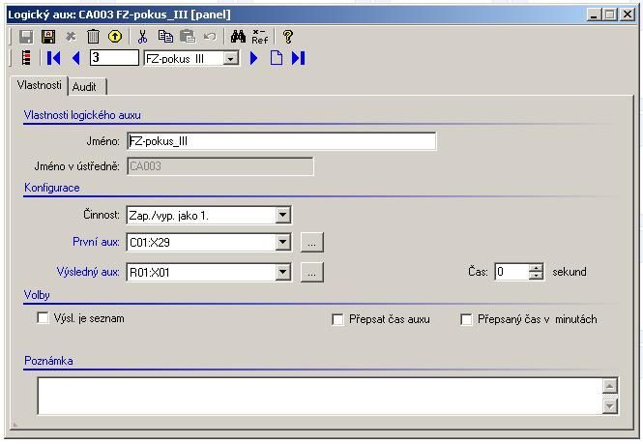Click the browse button beside První aux
The height and width of the screenshot is (444, 643).
pyautogui.click(x=309, y=243)
